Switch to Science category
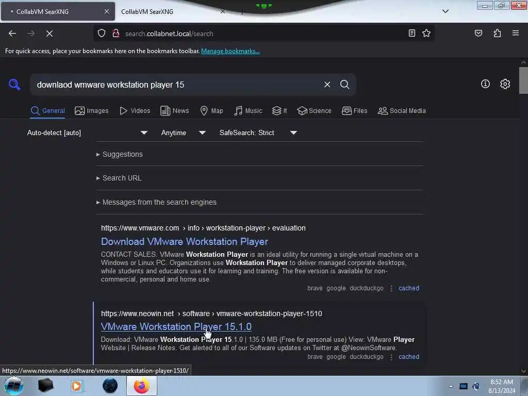Viewport: 528px width, 396px height. 315,110
